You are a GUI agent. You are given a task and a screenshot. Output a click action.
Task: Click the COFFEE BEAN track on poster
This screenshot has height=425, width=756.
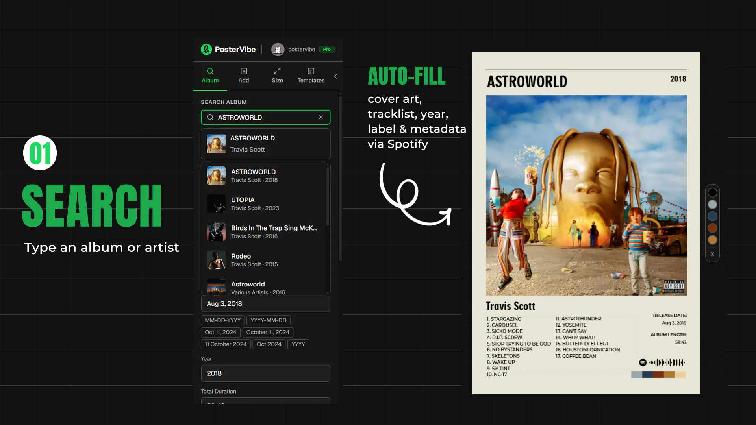(576, 356)
